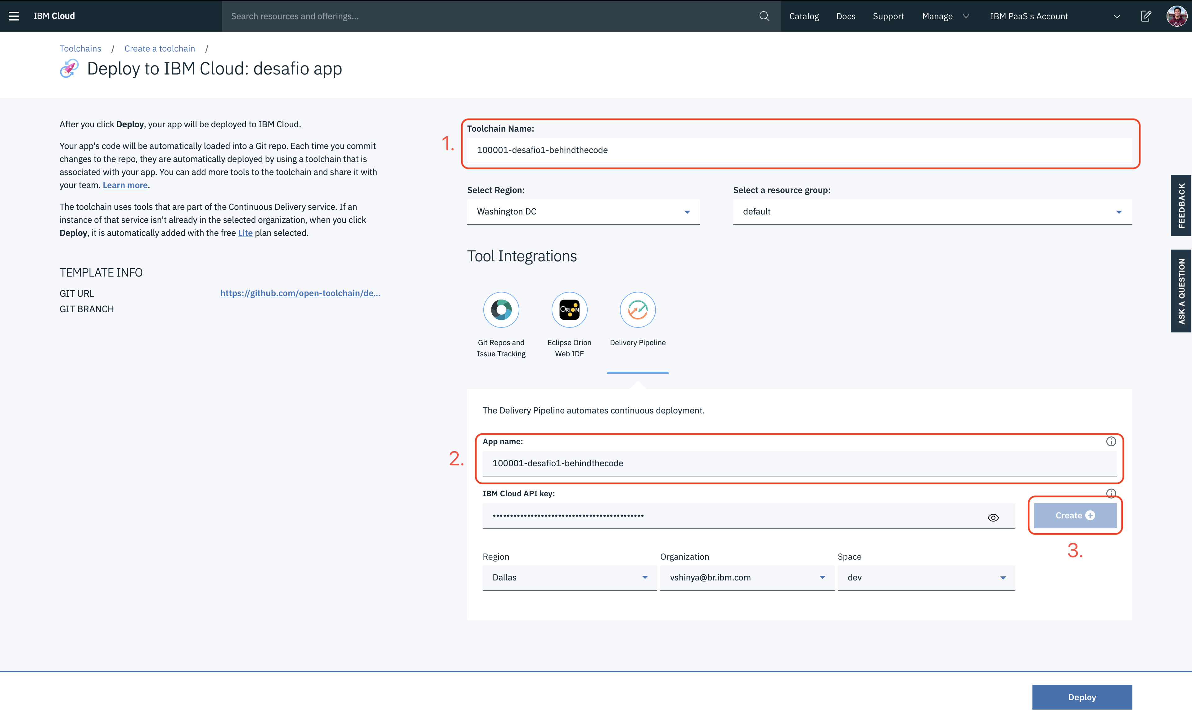This screenshot has width=1192, height=722.
Task: Select the Delivery Pipeline tool icon
Action: (638, 309)
